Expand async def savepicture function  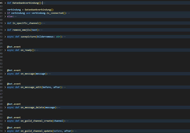[5, 37]
